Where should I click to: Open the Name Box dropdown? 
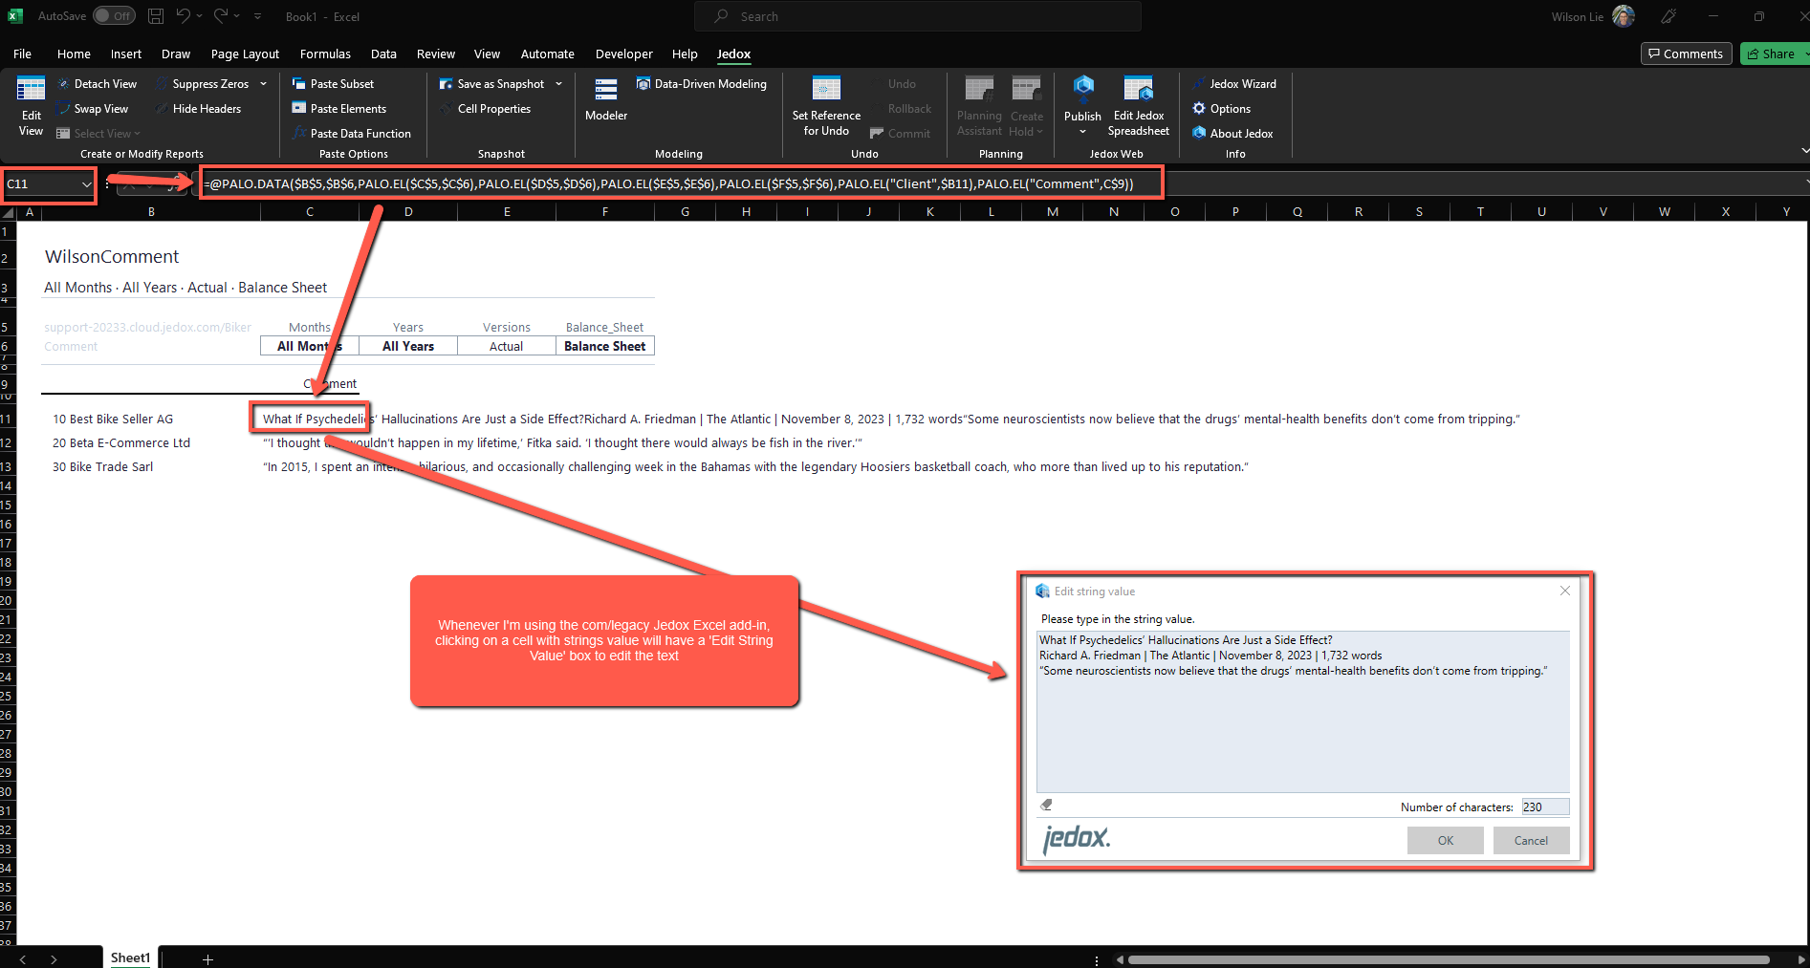(x=86, y=184)
